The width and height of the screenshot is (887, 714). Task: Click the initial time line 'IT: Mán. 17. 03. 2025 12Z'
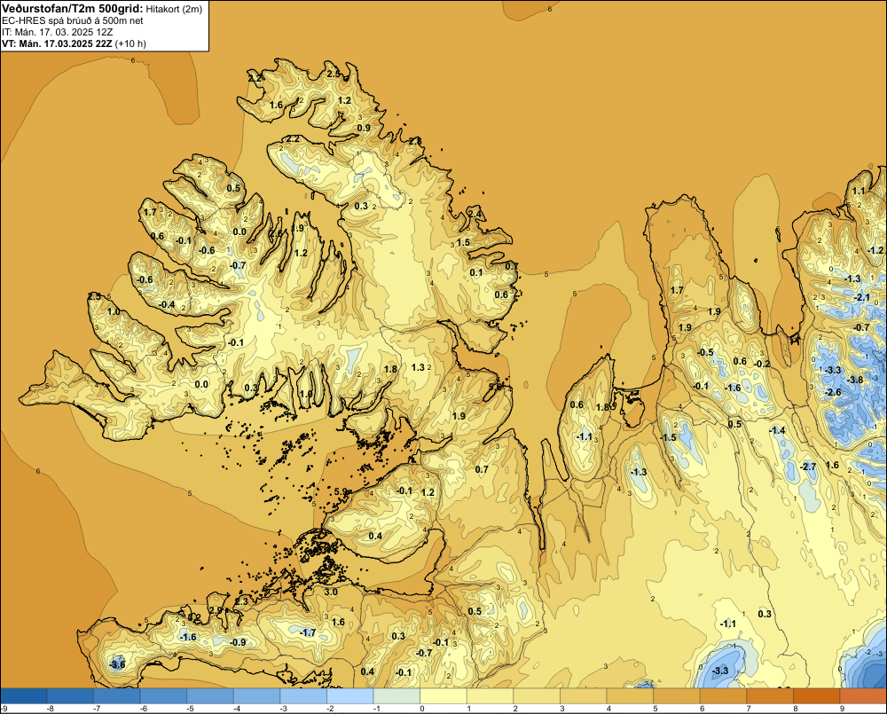(x=57, y=32)
